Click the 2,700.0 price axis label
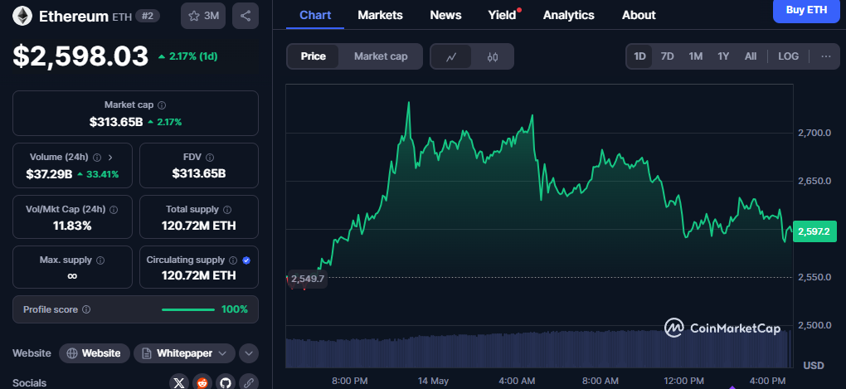Image resolution: width=846 pixels, height=389 pixels. pyautogui.click(x=814, y=133)
